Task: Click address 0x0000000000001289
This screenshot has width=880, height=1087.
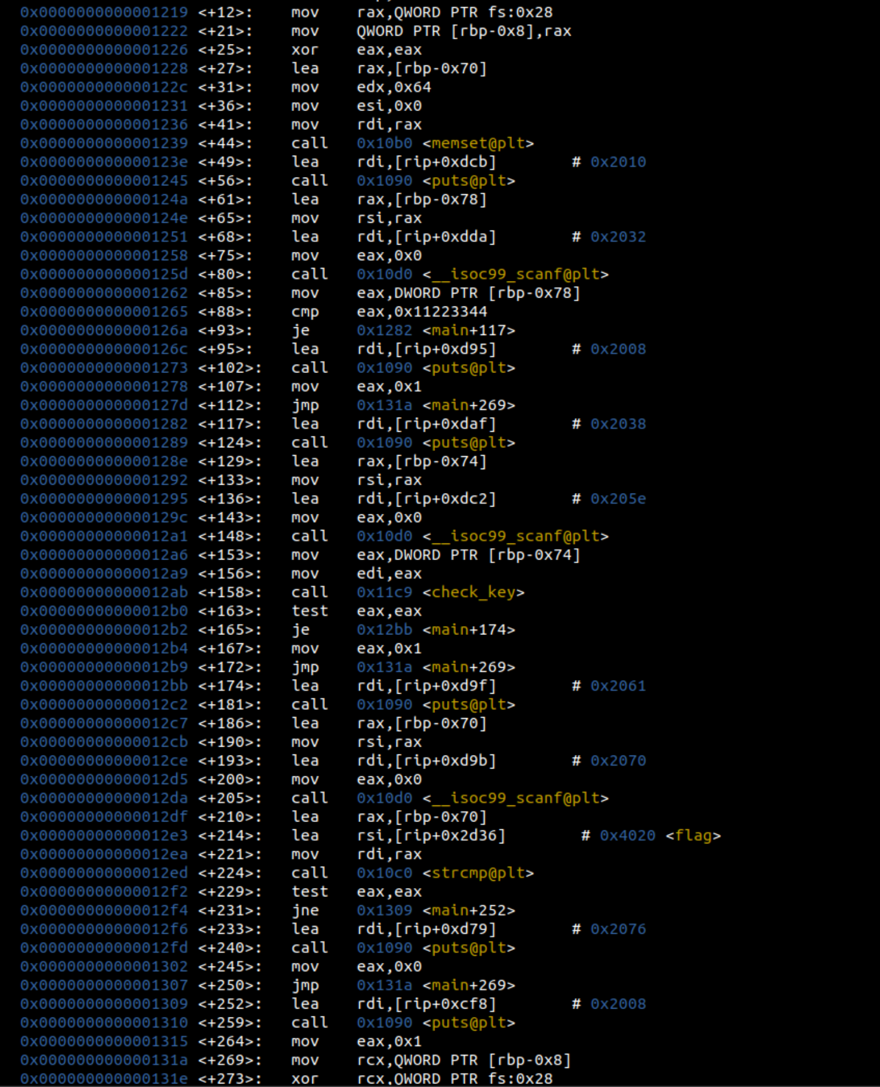Action: [x=104, y=443]
